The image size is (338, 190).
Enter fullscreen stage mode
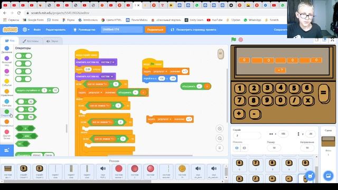(x=332, y=40)
